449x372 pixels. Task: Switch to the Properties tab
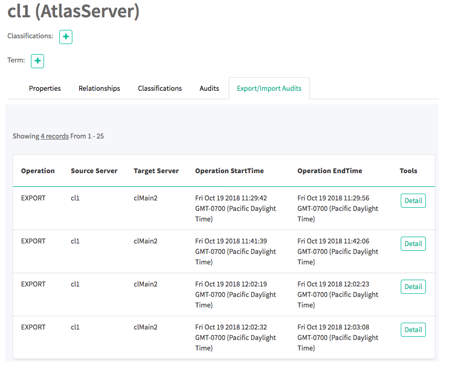tap(45, 88)
